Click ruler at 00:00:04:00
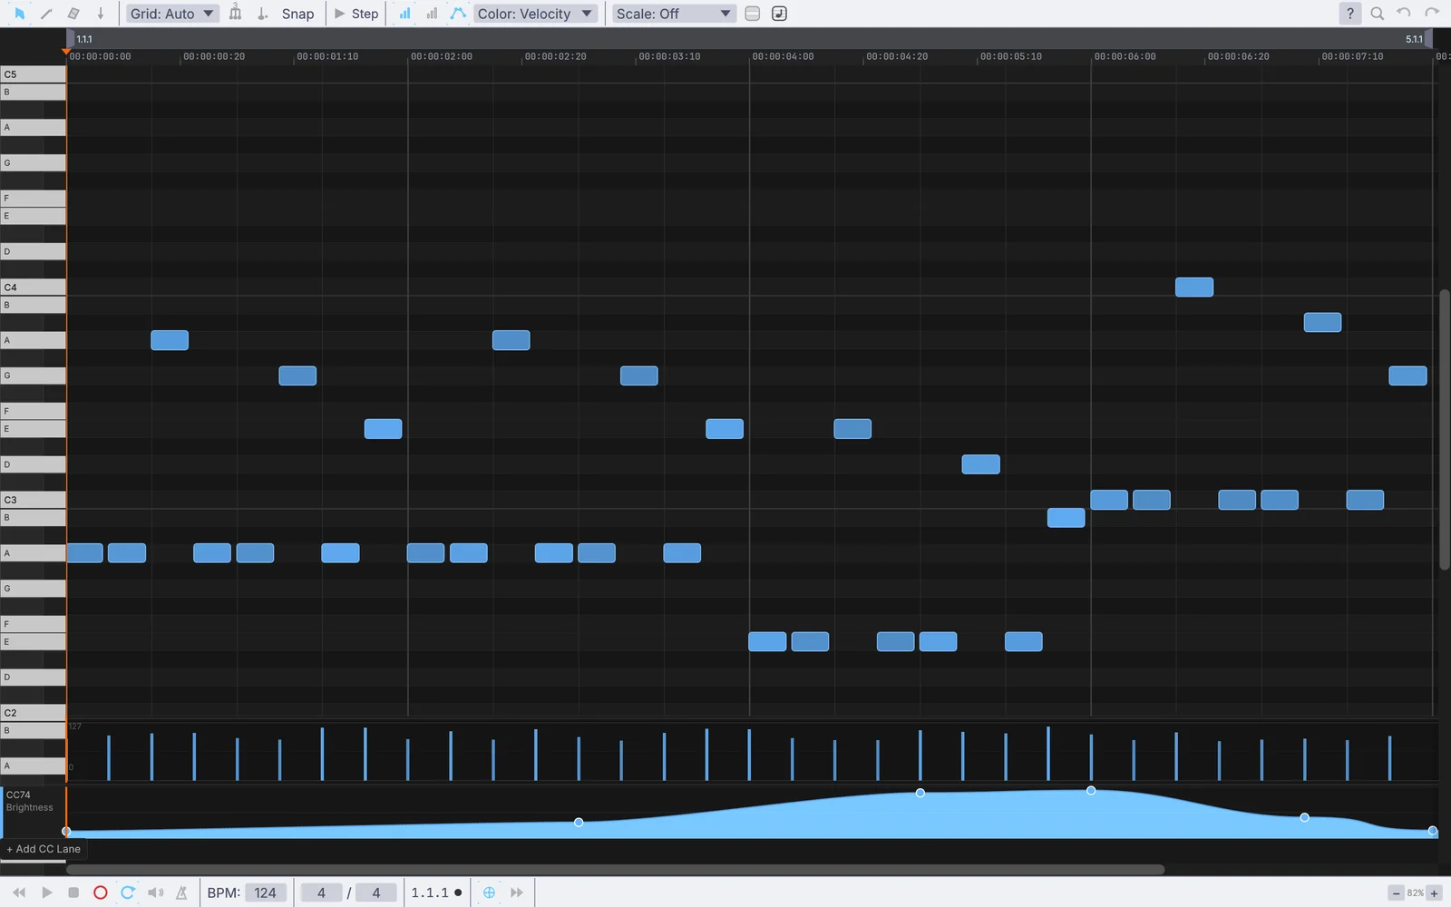The width and height of the screenshot is (1451, 907). [783, 56]
